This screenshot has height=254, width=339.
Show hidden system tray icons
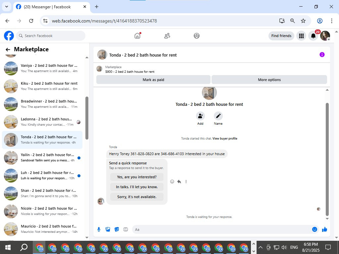coord(260,247)
